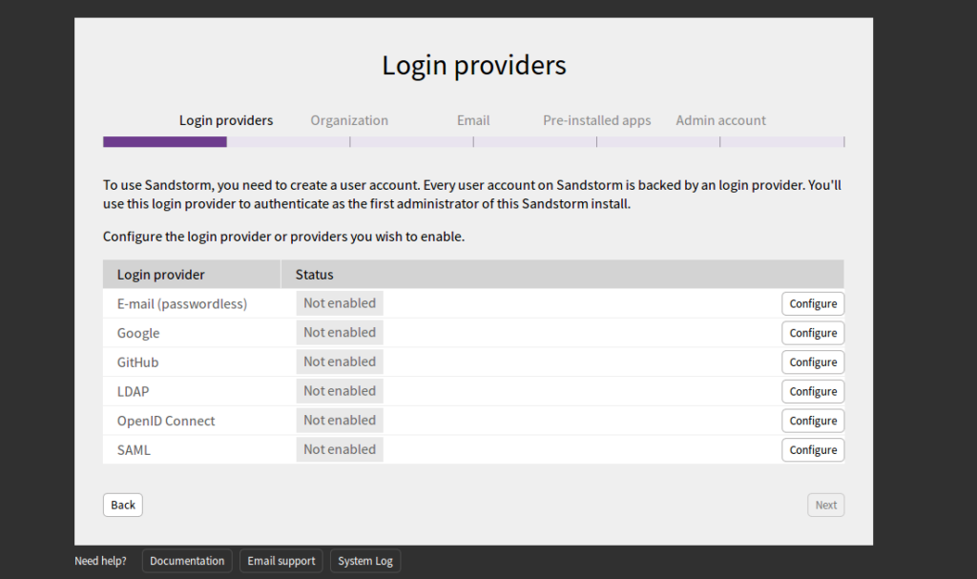977x579 pixels.
Task: Configure the SAML login provider
Action: click(x=813, y=450)
